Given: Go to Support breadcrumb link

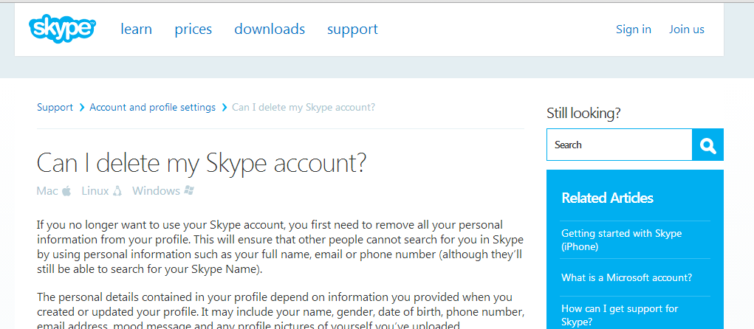Looking at the screenshot, I should (55, 108).
